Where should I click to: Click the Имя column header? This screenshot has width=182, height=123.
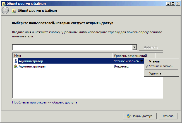tap(62, 56)
